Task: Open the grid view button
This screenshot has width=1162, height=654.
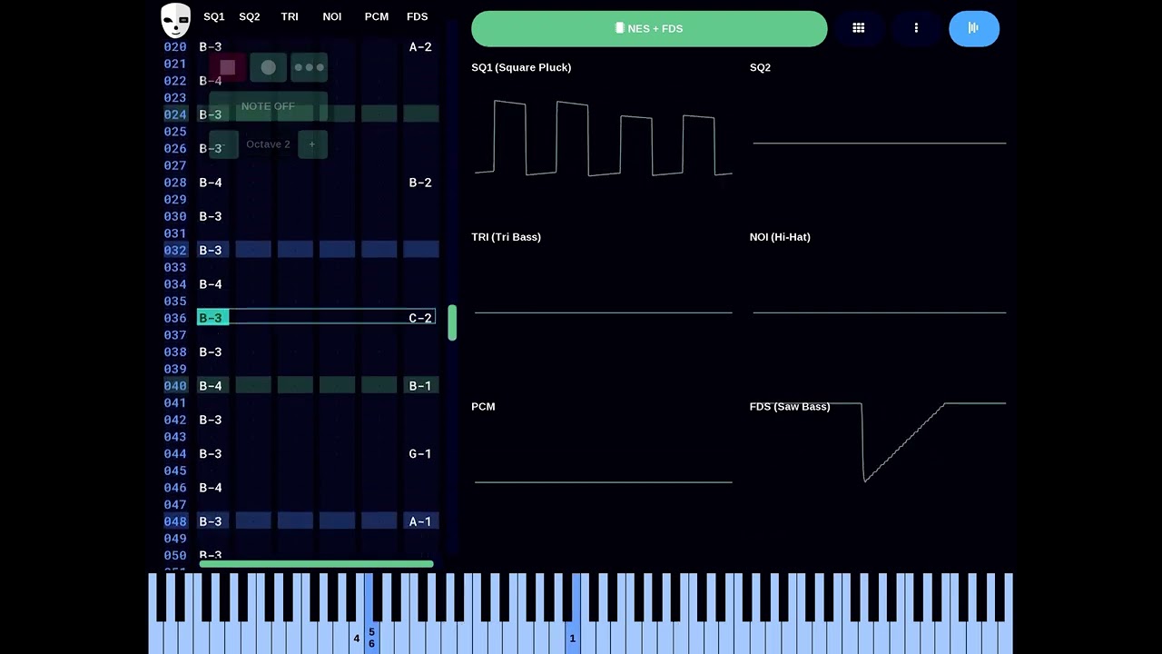Action: coord(859,28)
